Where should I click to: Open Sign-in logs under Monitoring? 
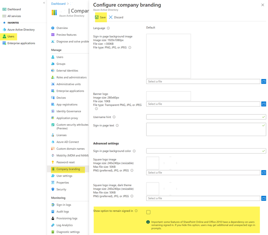point(64,205)
